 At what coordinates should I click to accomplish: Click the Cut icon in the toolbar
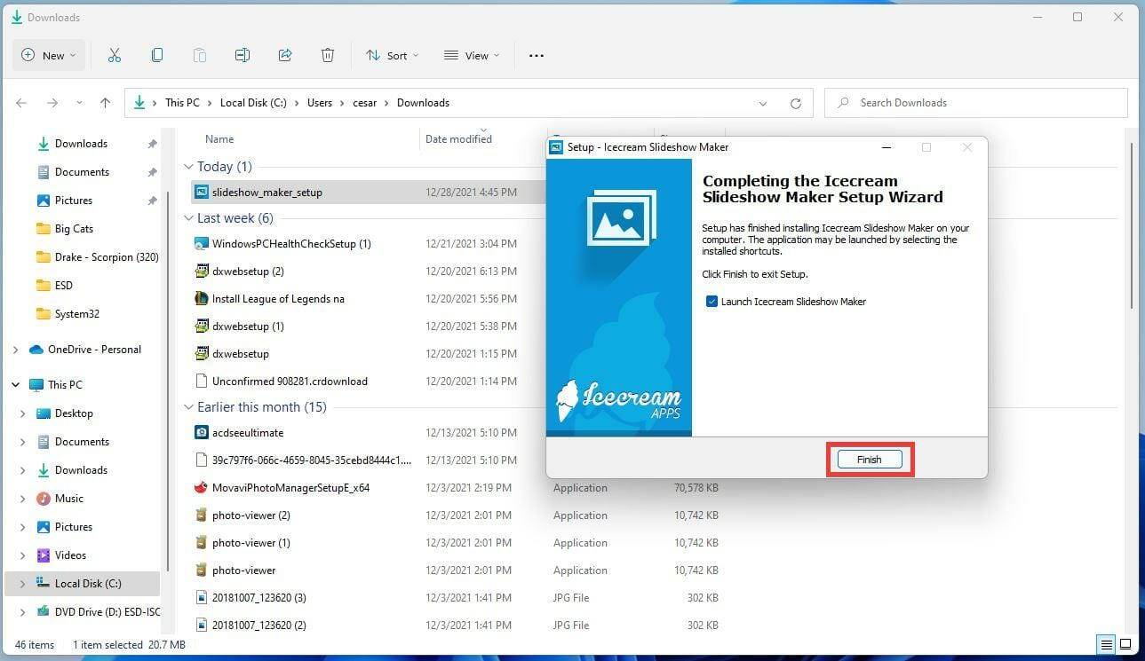pos(114,55)
